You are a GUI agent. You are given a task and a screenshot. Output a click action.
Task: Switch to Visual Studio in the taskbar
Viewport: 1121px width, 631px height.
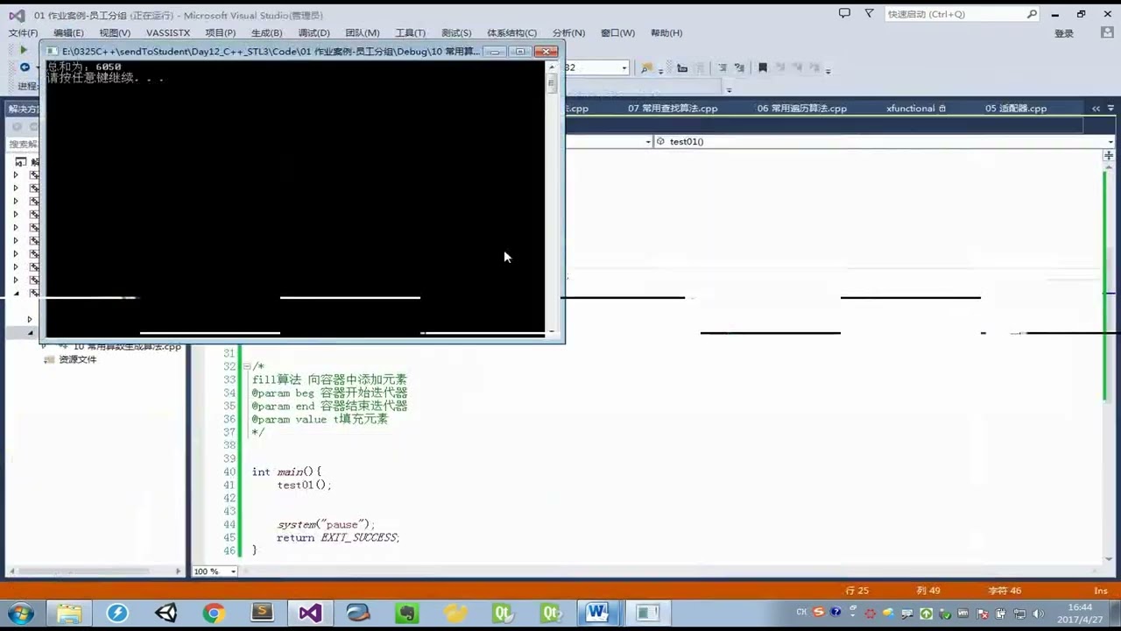(310, 613)
